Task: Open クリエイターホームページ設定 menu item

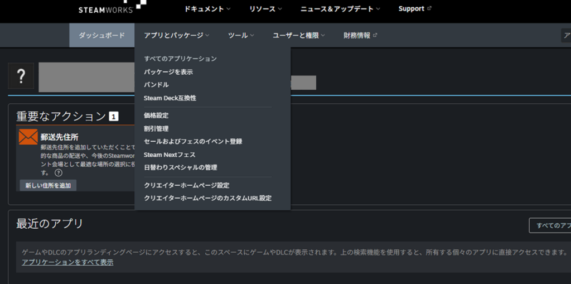Action: pos(186,185)
